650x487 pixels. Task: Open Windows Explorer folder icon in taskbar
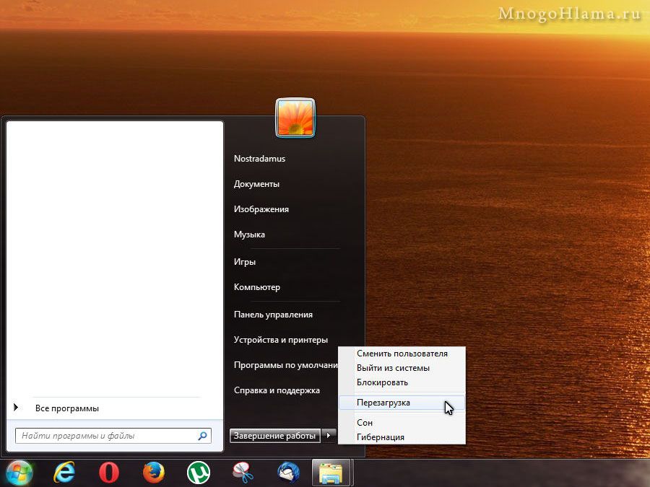331,473
